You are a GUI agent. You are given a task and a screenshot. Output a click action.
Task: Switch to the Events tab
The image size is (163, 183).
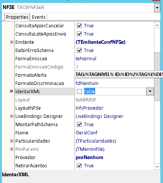[x=39, y=17]
